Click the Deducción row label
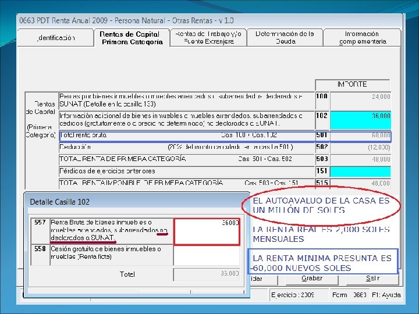 [75, 147]
